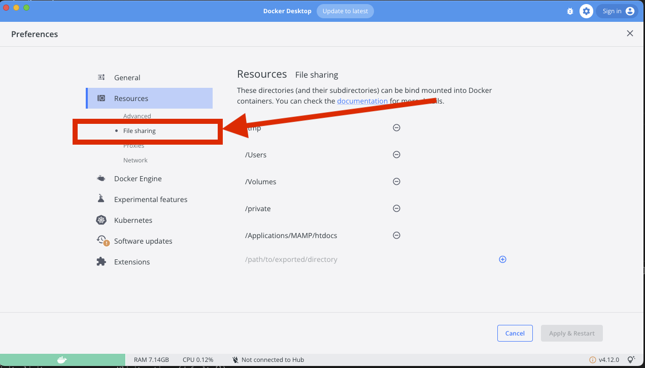This screenshot has width=645, height=368.
Task: Click the /Applications/MAMP/htdocs path text
Action: click(x=291, y=236)
